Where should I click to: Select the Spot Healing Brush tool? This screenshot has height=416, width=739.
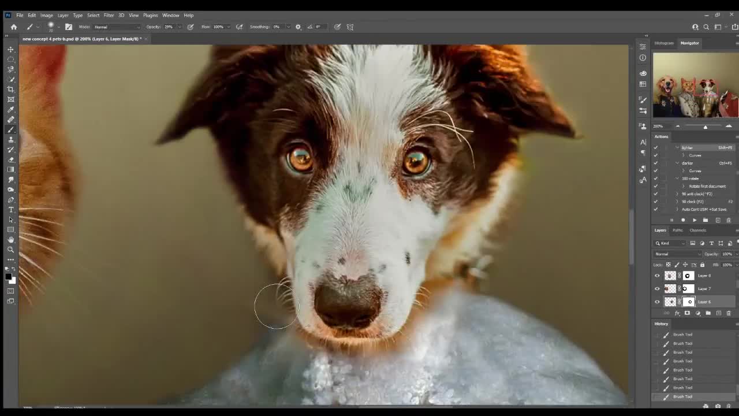pos(10,120)
